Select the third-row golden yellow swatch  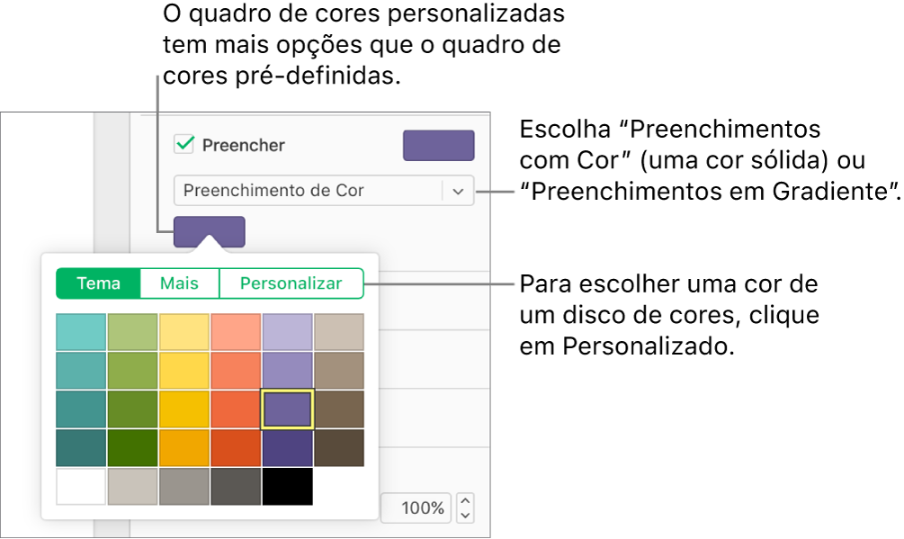[183, 409]
